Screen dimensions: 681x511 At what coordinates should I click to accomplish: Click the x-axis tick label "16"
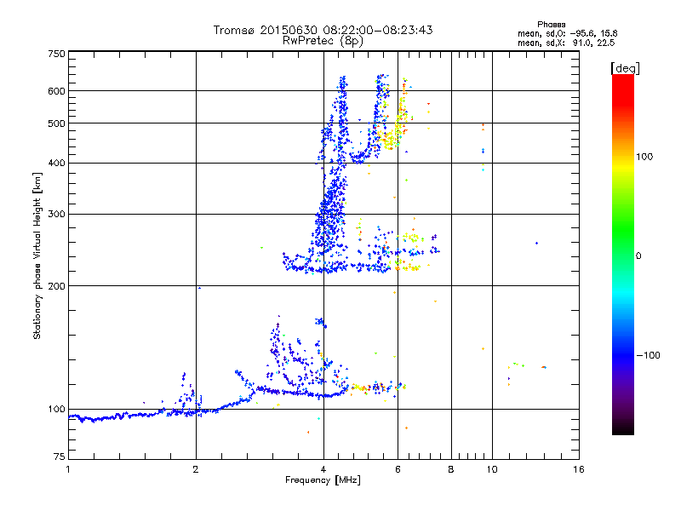[579, 469]
